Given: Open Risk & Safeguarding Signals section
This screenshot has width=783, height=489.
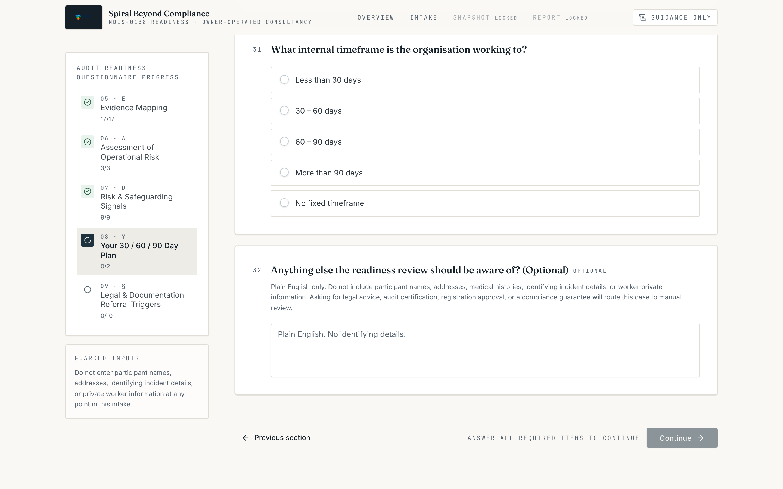Looking at the screenshot, I should (137, 203).
